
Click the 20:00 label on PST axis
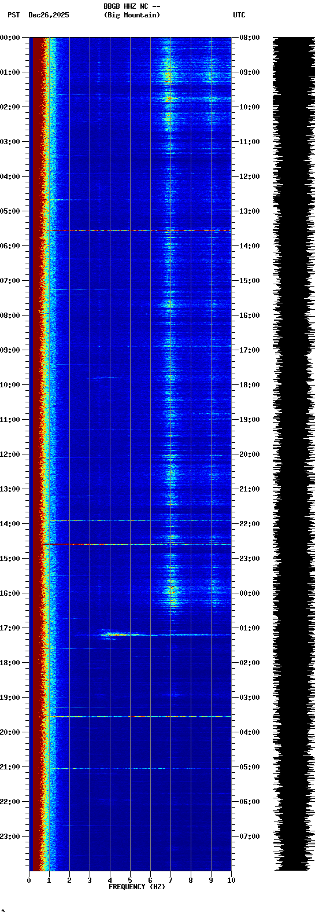[x=10, y=732]
